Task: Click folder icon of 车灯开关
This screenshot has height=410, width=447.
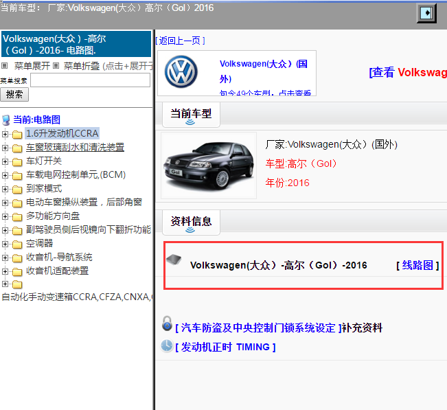Action: point(17,162)
